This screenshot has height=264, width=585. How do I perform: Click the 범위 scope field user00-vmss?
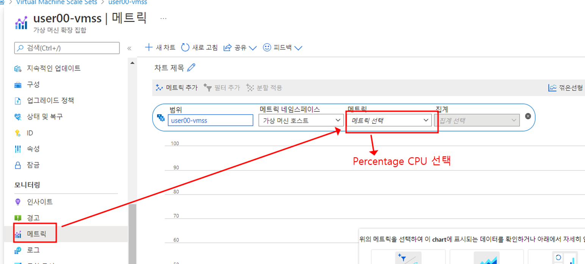tap(210, 120)
